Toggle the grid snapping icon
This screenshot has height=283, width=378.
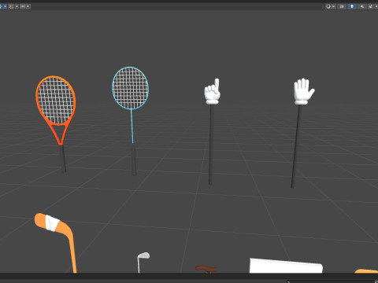point(11,6)
